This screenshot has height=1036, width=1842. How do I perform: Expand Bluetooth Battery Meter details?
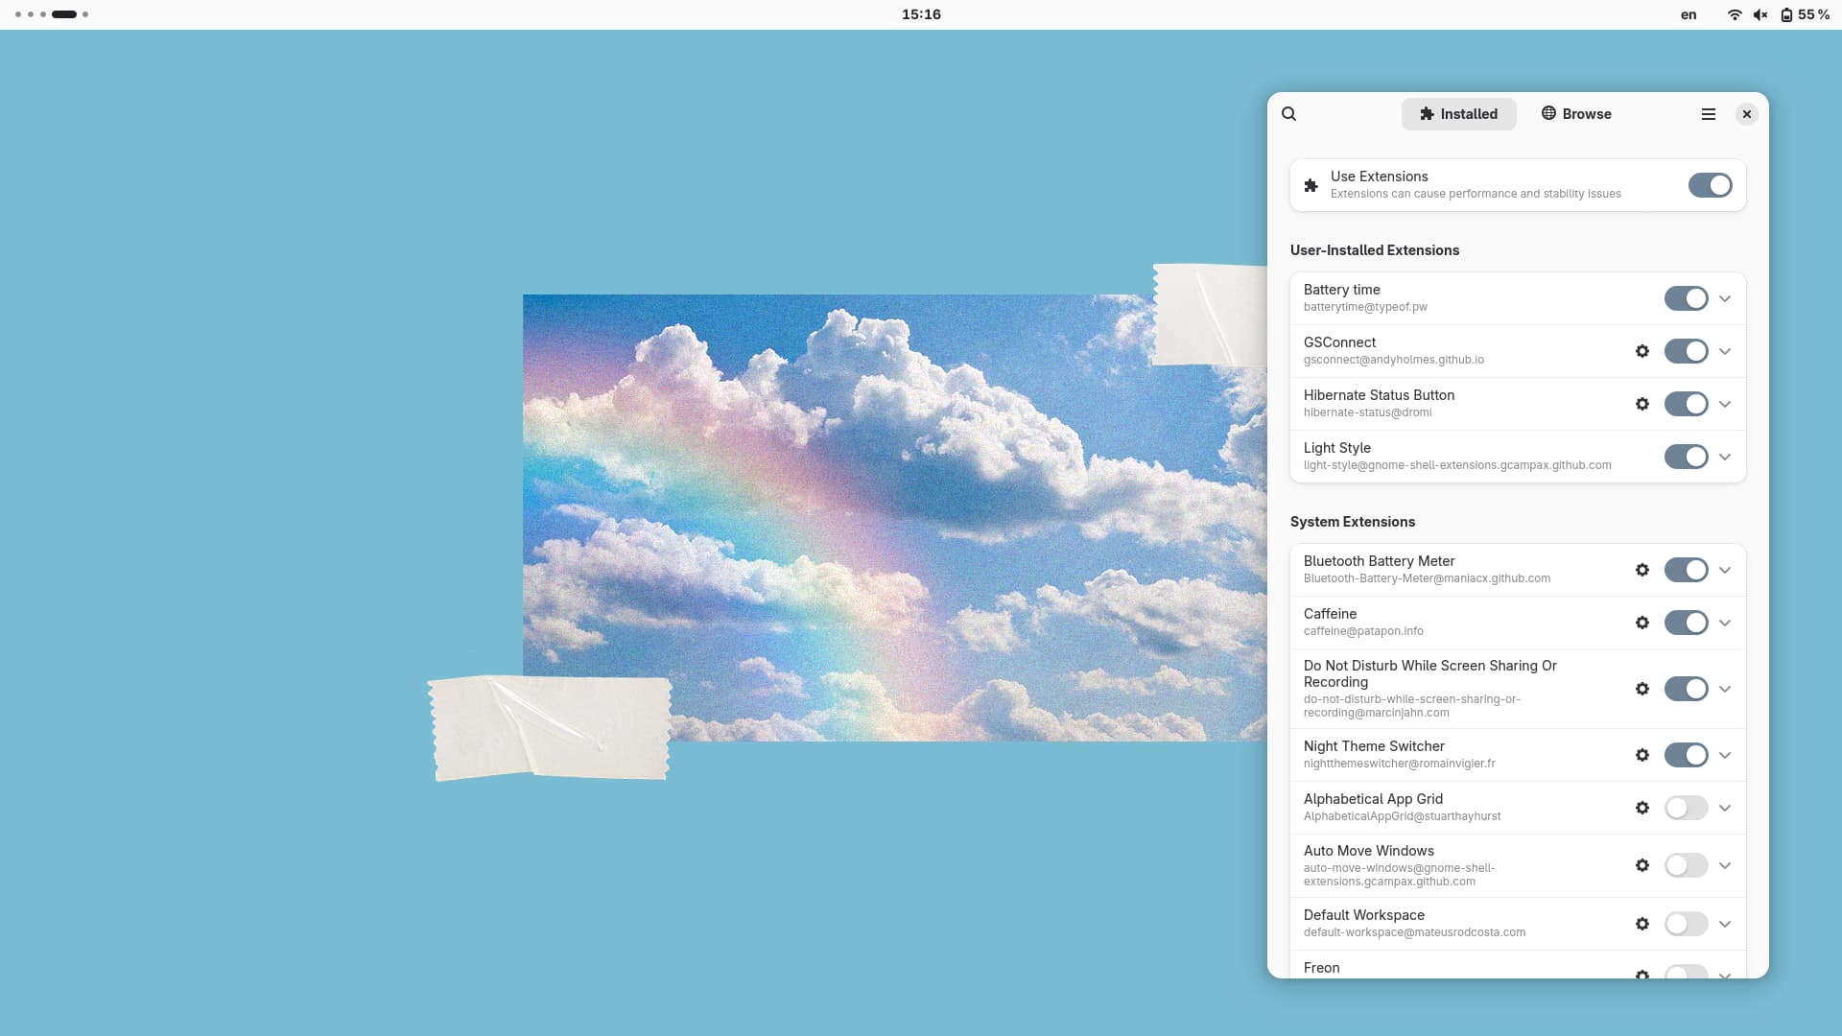(1725, 570)
